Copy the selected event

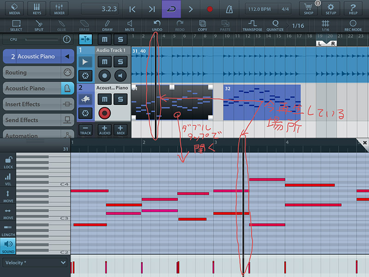click(202, 25)
